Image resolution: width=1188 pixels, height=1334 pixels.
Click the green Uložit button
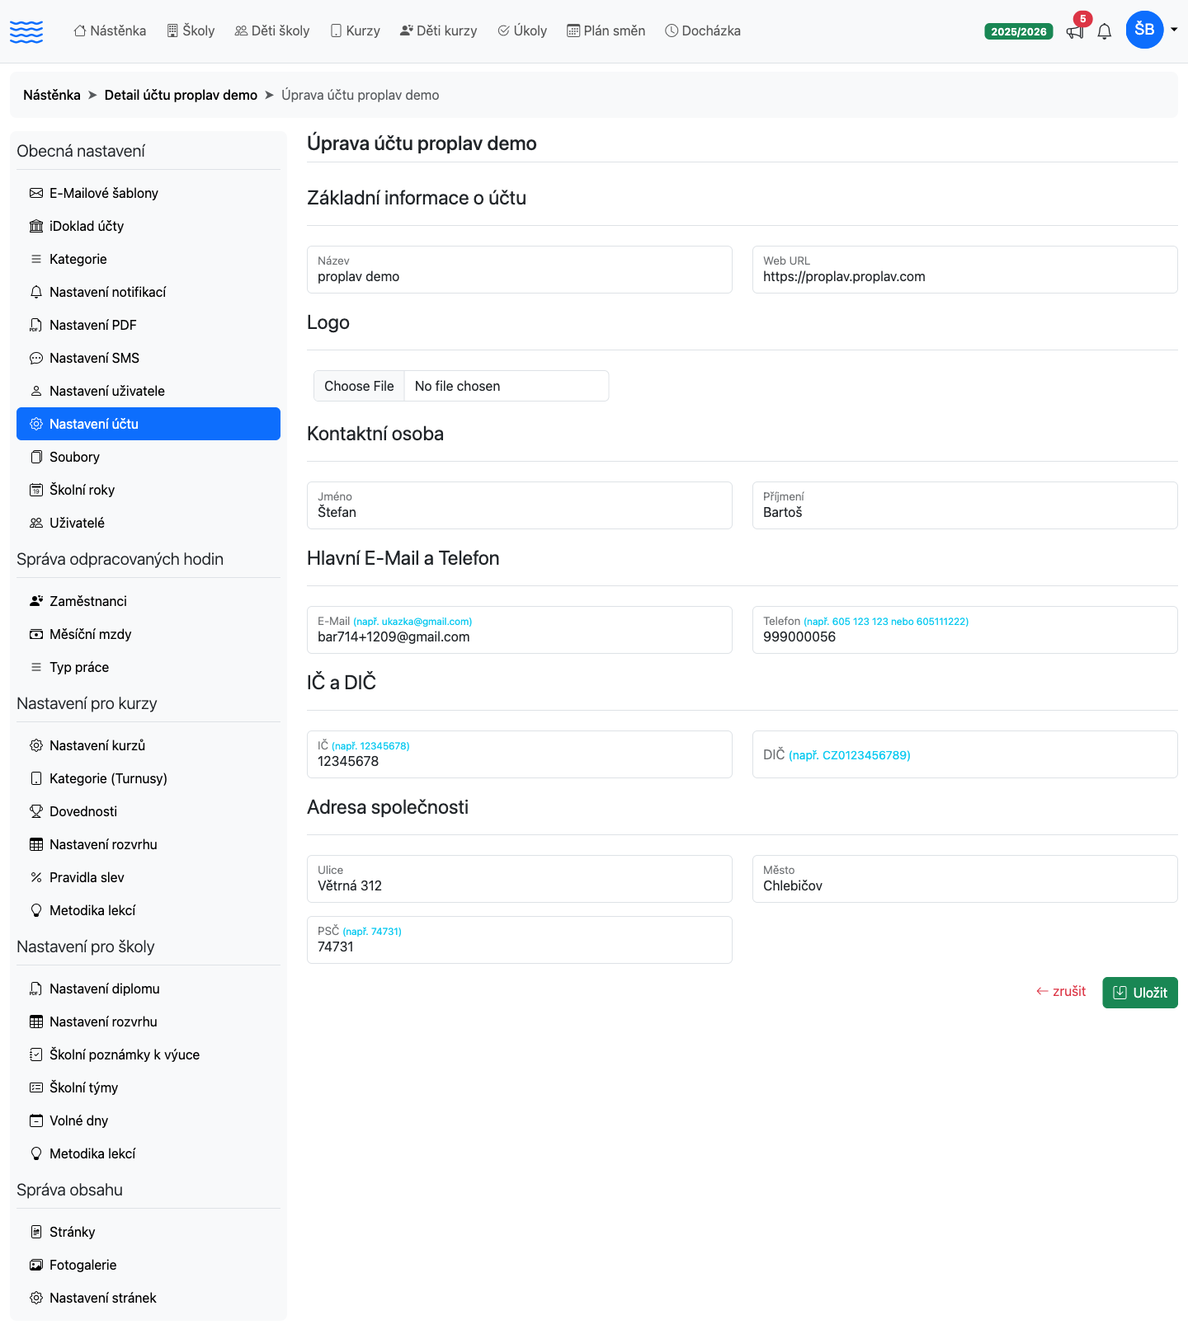[1140, 993]
